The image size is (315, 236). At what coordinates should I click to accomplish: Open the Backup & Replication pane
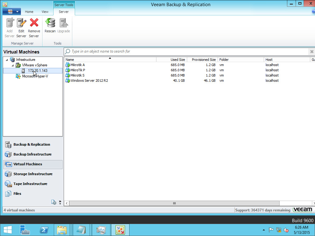[33, 144]
